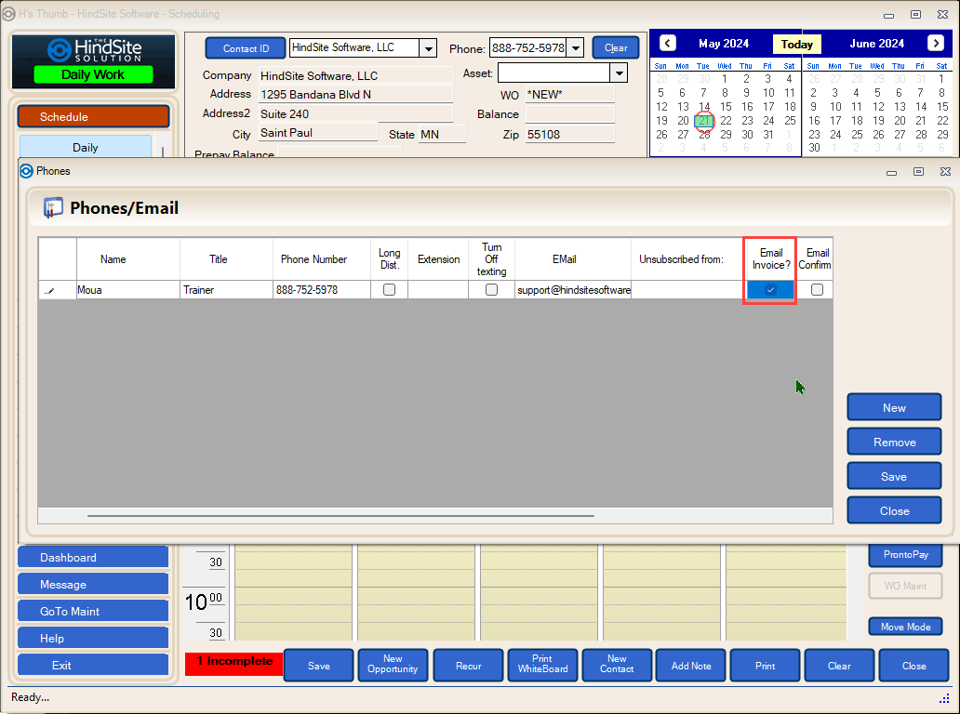Expand the Contact ID dropdown
The image size is (960, 714).
428,48
